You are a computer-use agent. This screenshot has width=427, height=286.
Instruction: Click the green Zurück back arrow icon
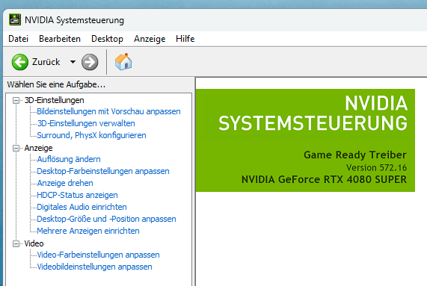click(20, 62)
